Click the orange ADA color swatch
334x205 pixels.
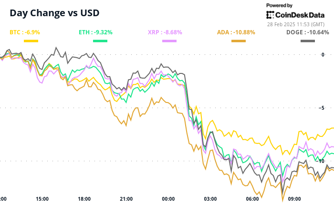click(239, 41)
